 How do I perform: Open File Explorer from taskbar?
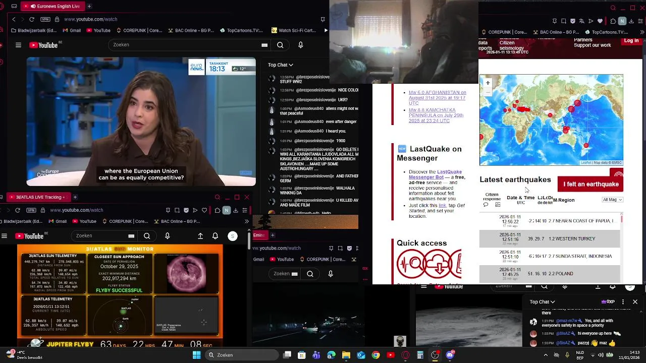[x=346, y=355]
